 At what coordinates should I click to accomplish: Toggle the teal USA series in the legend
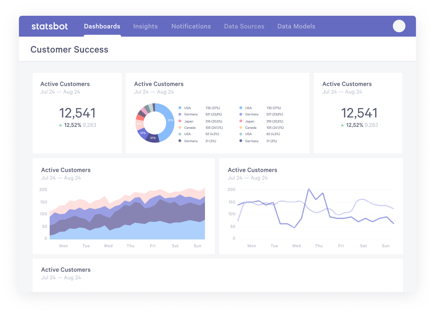coord(181,134)
